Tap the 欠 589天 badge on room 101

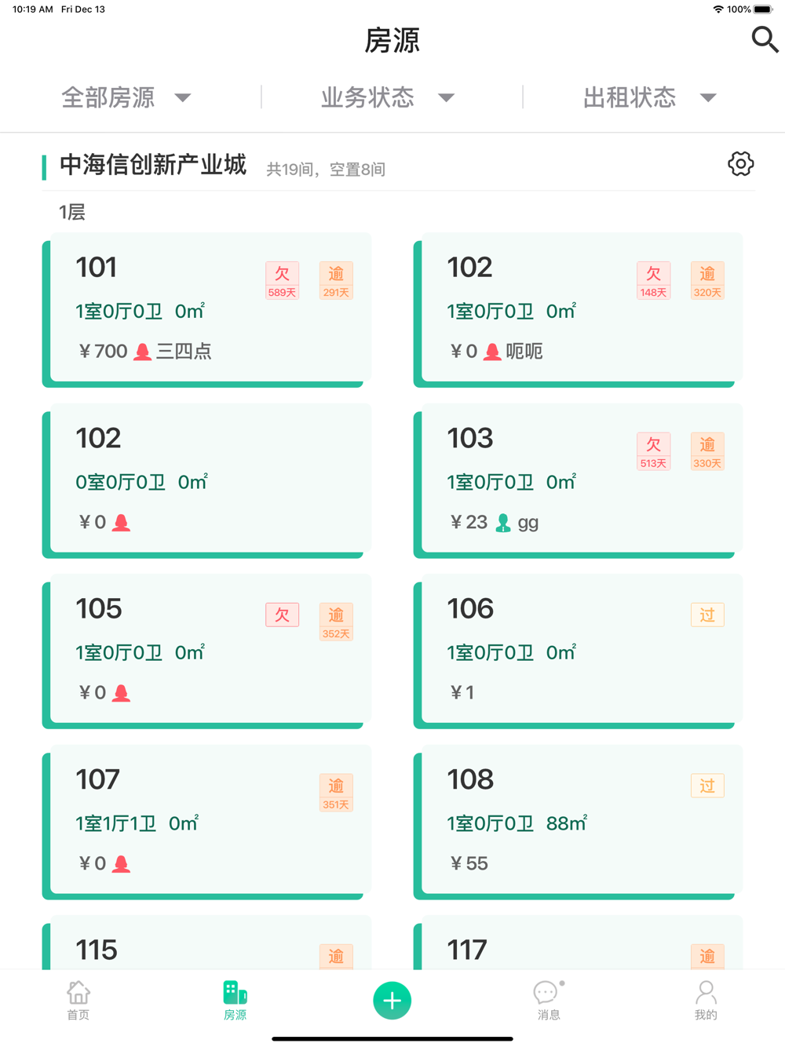tap(282, 280)
